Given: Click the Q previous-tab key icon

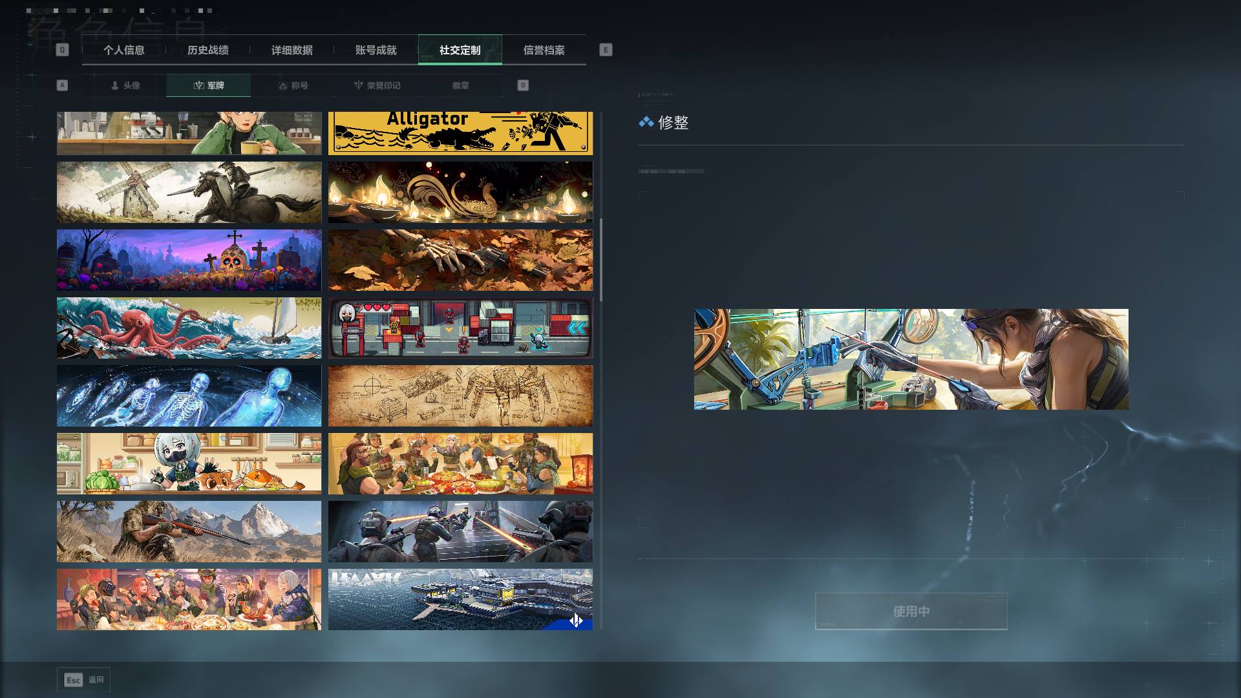Looking at the screenshot, I should (62, 50).
